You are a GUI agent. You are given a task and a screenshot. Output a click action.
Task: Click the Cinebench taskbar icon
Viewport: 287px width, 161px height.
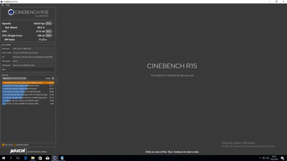[55, 158]
